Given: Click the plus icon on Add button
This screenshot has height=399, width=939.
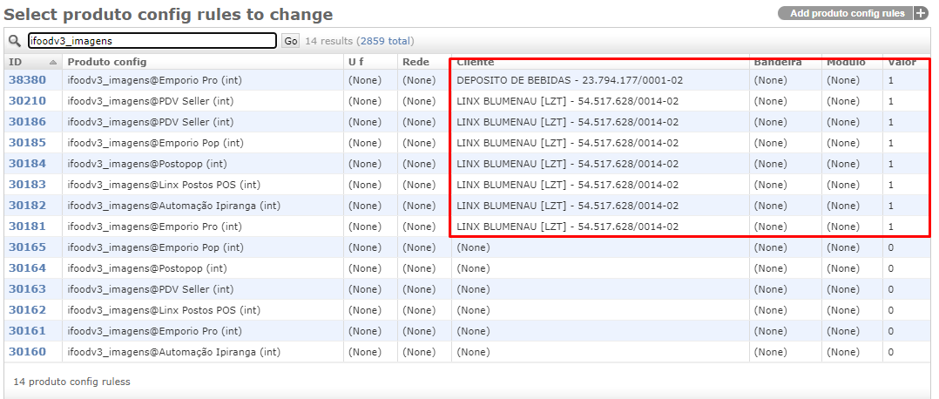Looking at the screenshot, I should 921,13.
